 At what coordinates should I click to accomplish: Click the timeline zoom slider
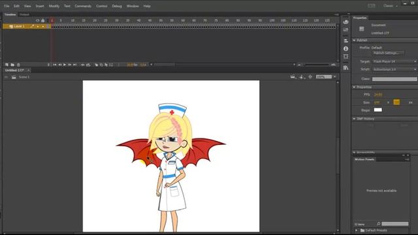(x=317, y=65)
